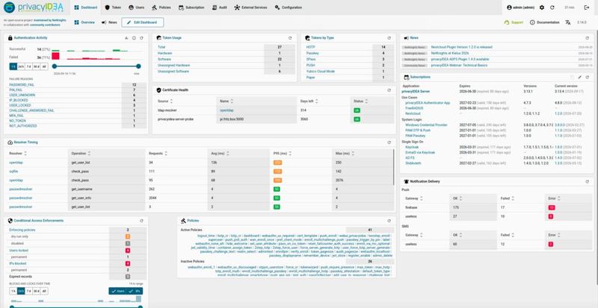Select 1 h range in Authentication Activity

(13, 66)
